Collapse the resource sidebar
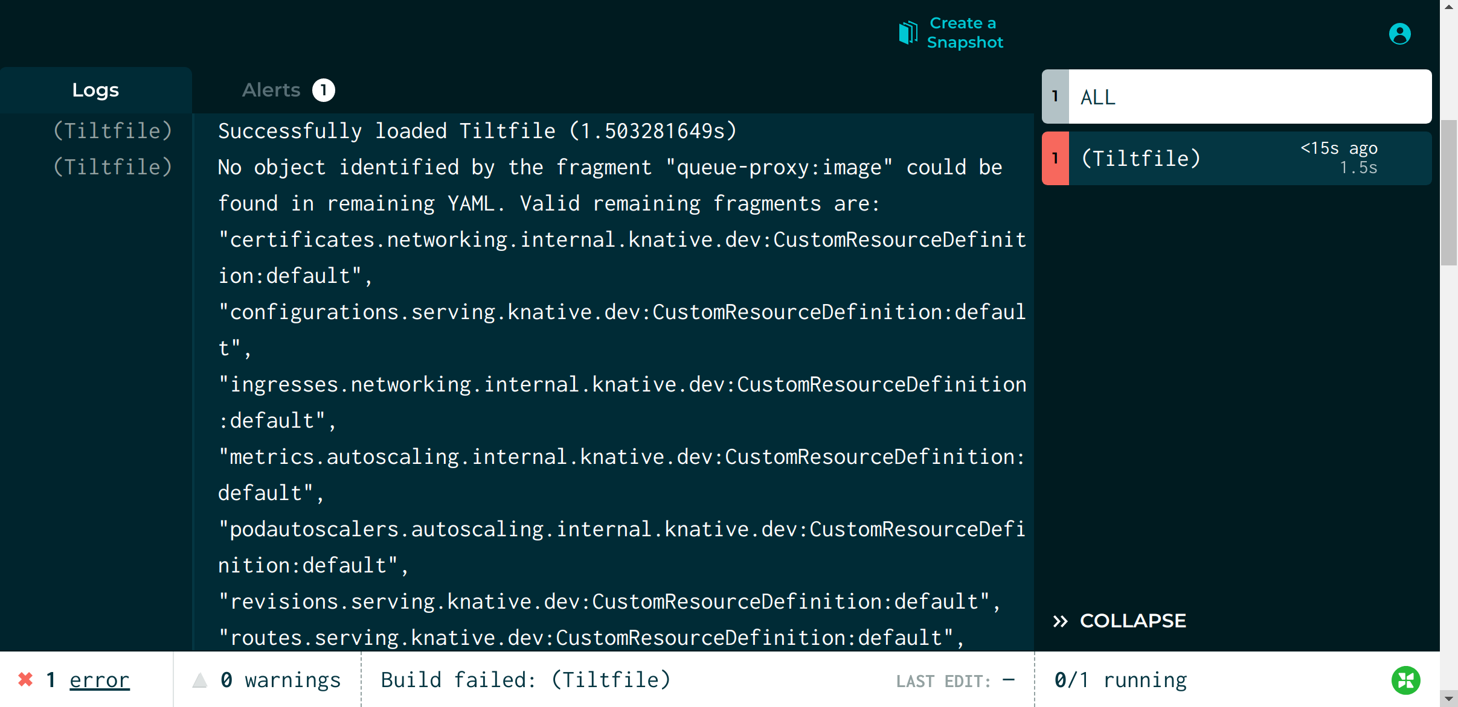This screenshot has height=707, width=1458. pyautogui.click(x=1119, y=621)
